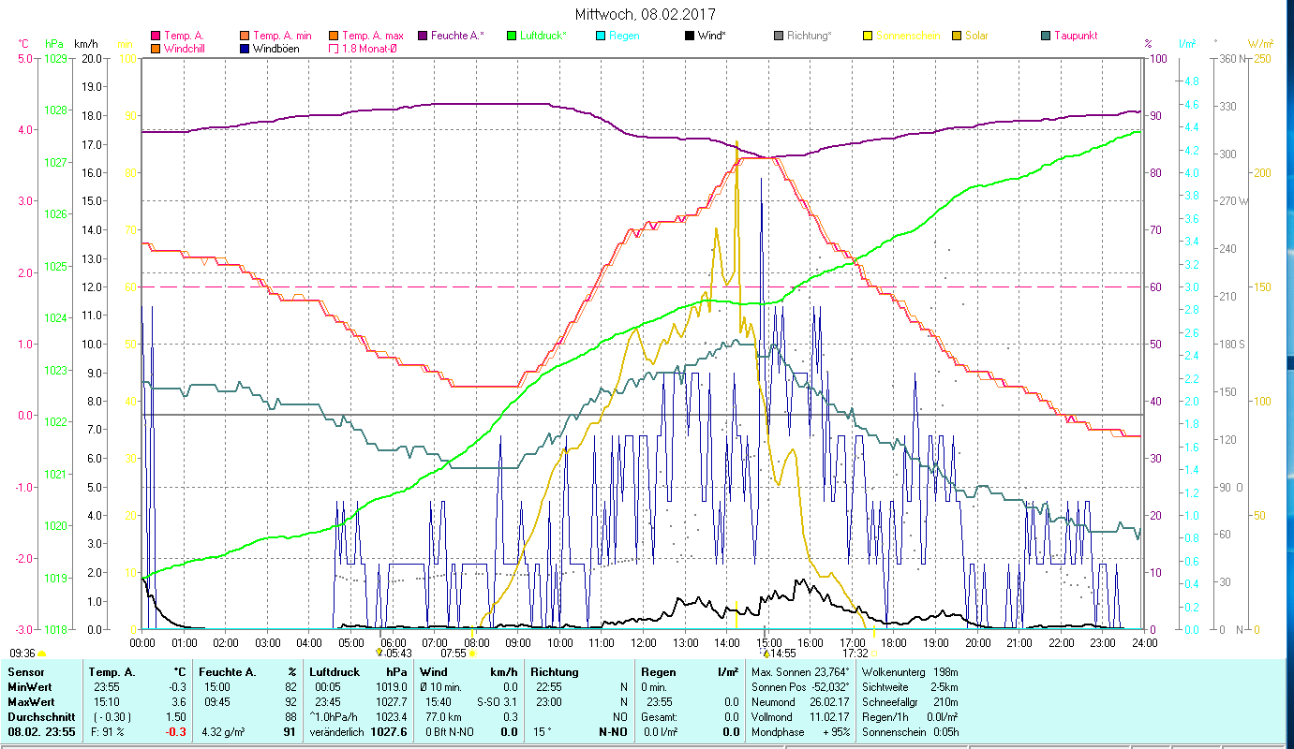Screen dimensions: 1294x749
Task: Click the Neumond 26.02.17 entry
Action: coord(801,702)
